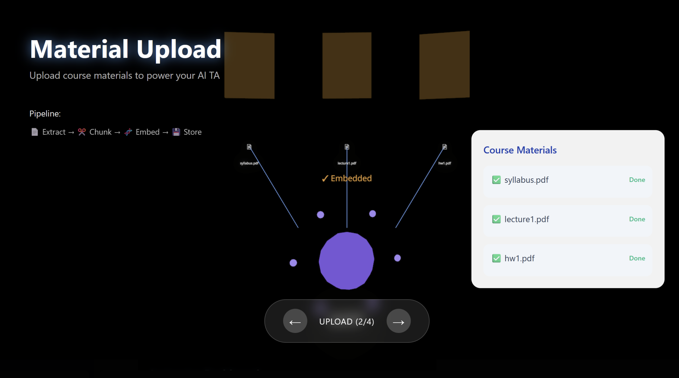
Task: Select the right brown document panel
Action: (x=445, y=65)
